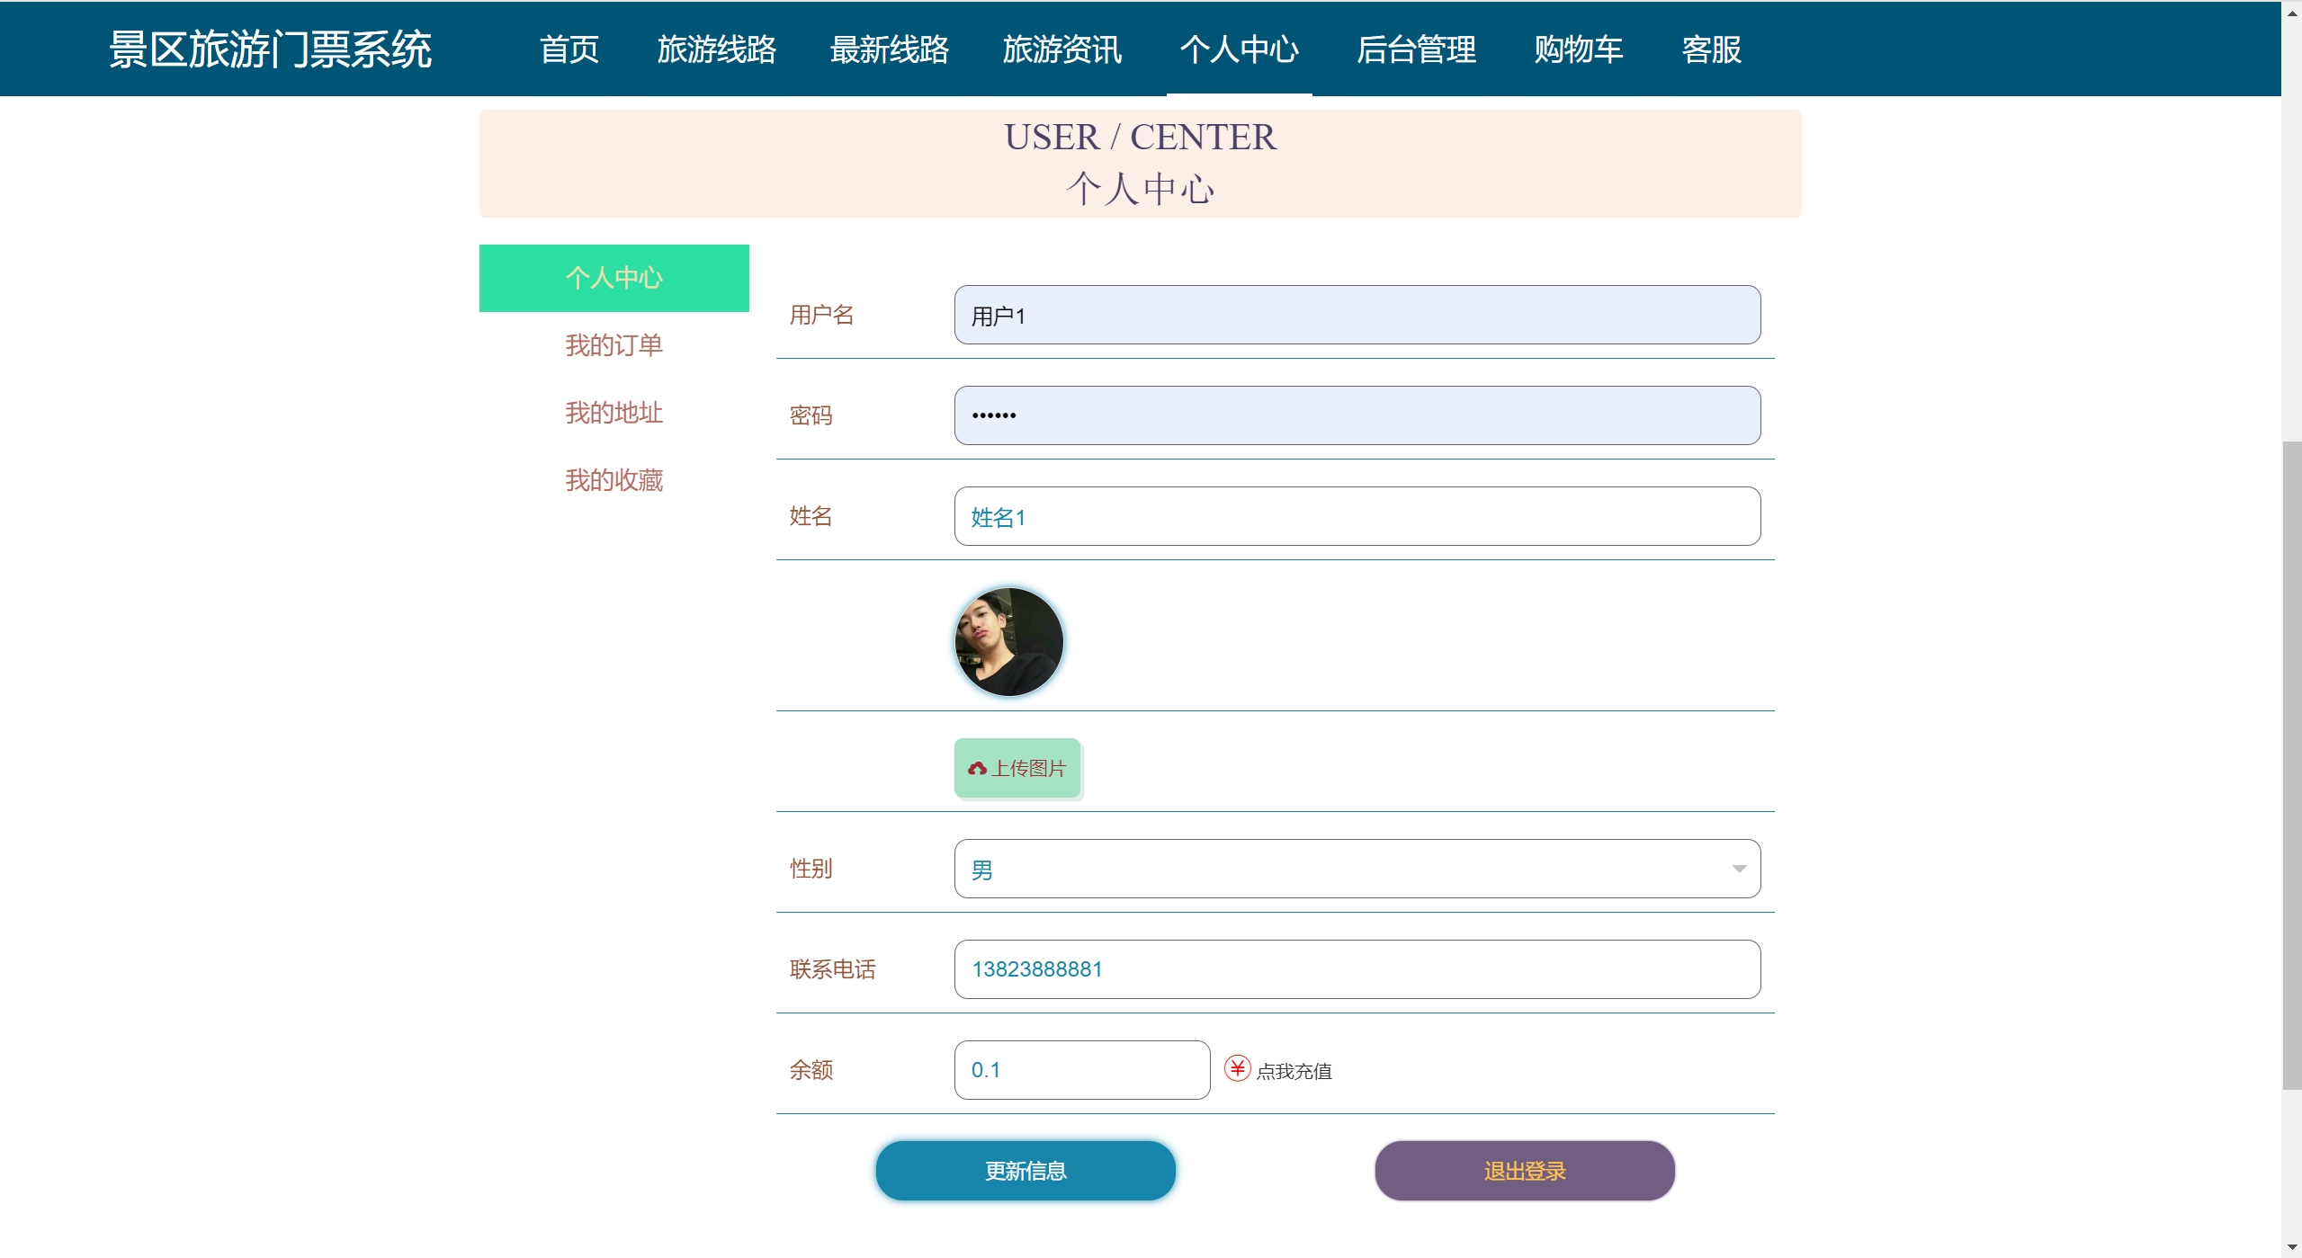Click the cloud upload icon
2302x1258 pixels.
tap(977, 769)
